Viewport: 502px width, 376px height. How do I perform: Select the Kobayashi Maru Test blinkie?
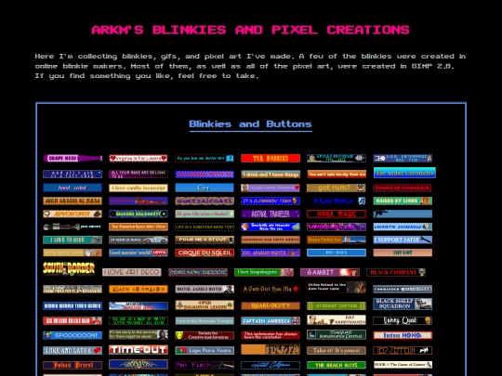coord(205,227)
